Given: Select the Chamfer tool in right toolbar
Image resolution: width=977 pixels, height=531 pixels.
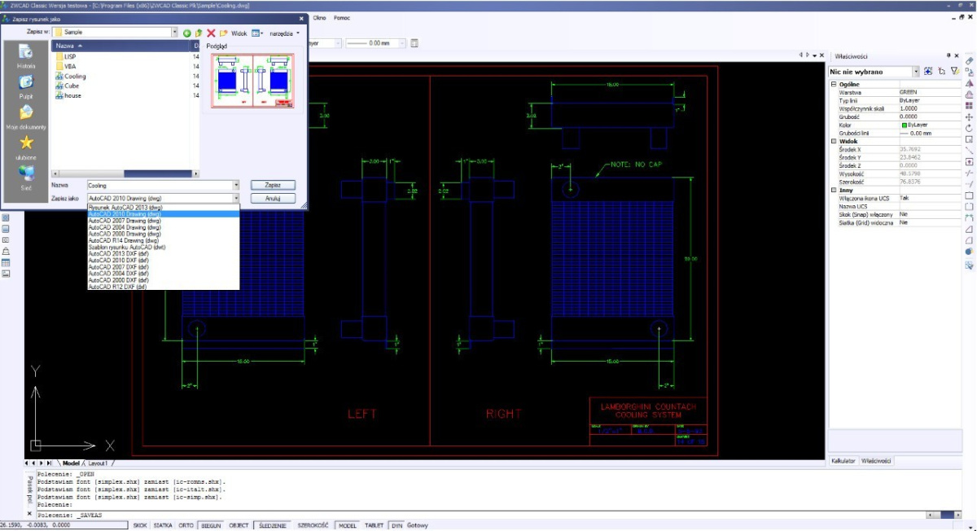Looking at the screenshot, I should tap(969, 229).
